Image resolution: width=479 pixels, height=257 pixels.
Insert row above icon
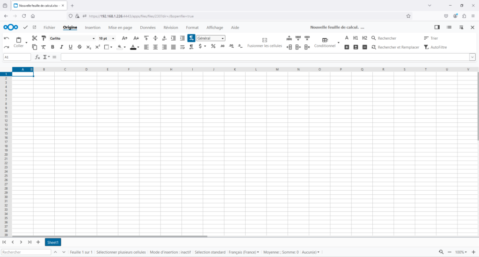click(289, 38)
